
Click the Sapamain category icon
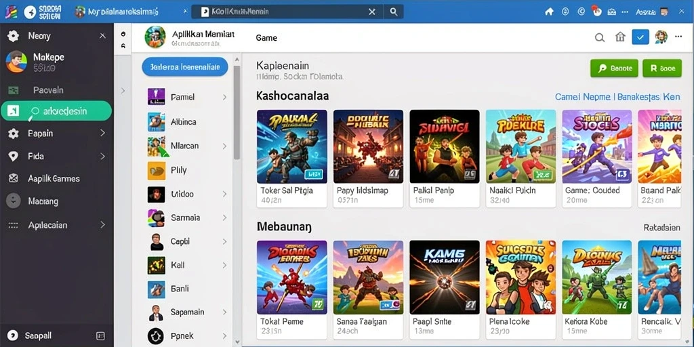[x=157, y=312]
